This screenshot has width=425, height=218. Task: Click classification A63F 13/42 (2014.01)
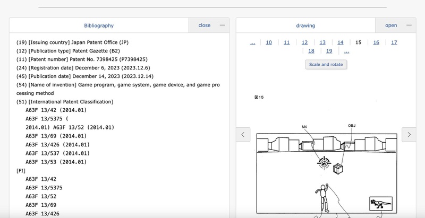[56, 110]
